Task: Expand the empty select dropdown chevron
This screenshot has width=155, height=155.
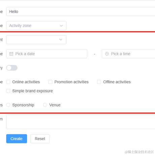Action: tap(61, 39)
